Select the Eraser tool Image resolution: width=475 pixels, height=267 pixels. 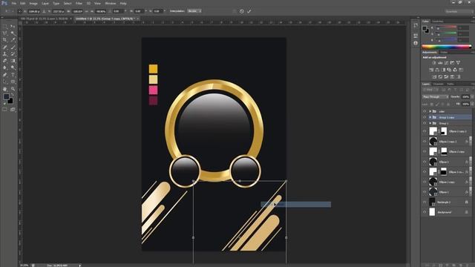[x=5, y=61]
